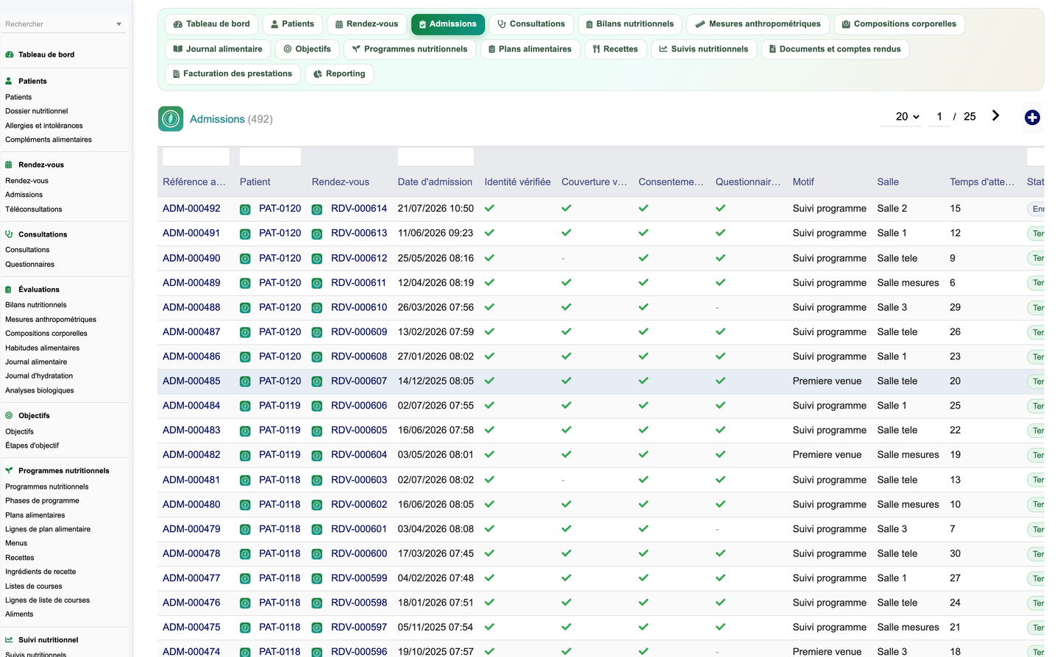This screenshot has height=657, width=1063.
Task: Click the Admissions module leaf icon
Action: 171,119
